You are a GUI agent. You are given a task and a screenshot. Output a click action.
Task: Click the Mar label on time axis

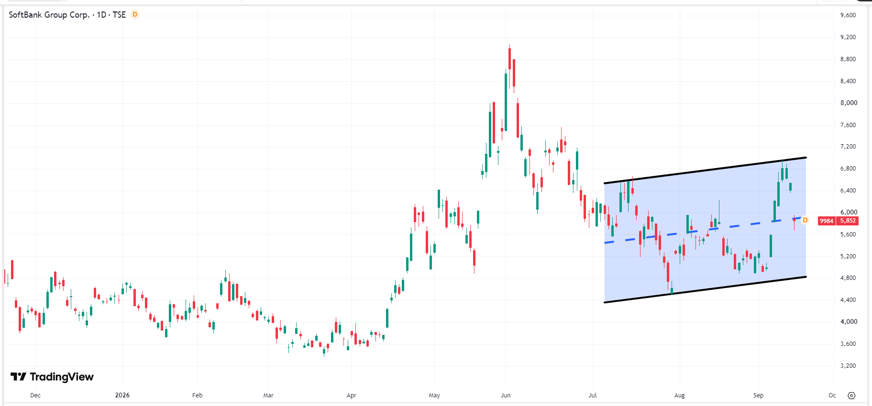(x=268, y=395)
